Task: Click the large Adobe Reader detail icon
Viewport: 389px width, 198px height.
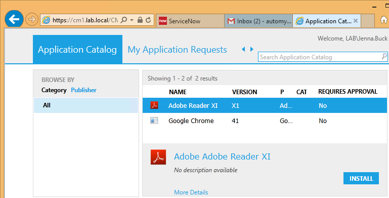Action: point(158,157)
